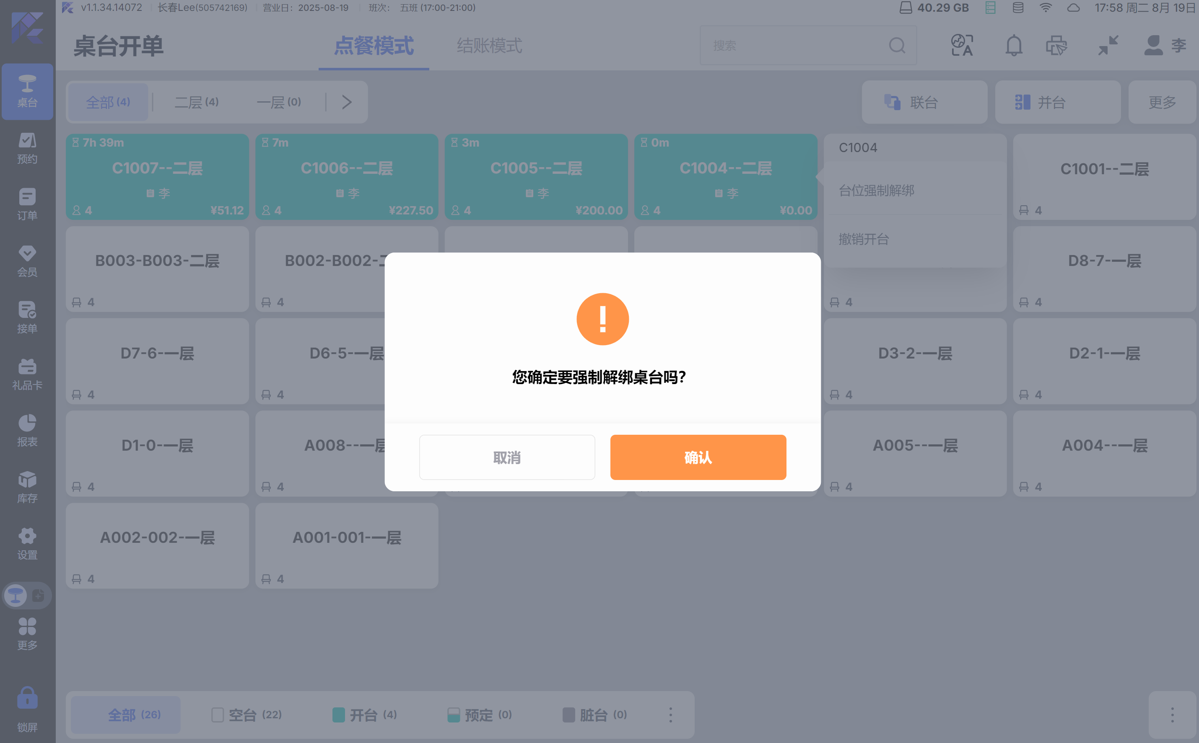Open the 预约 reservation sidebar icon
The height and width of the screenshot is (743, 1199).
(27, 148)
